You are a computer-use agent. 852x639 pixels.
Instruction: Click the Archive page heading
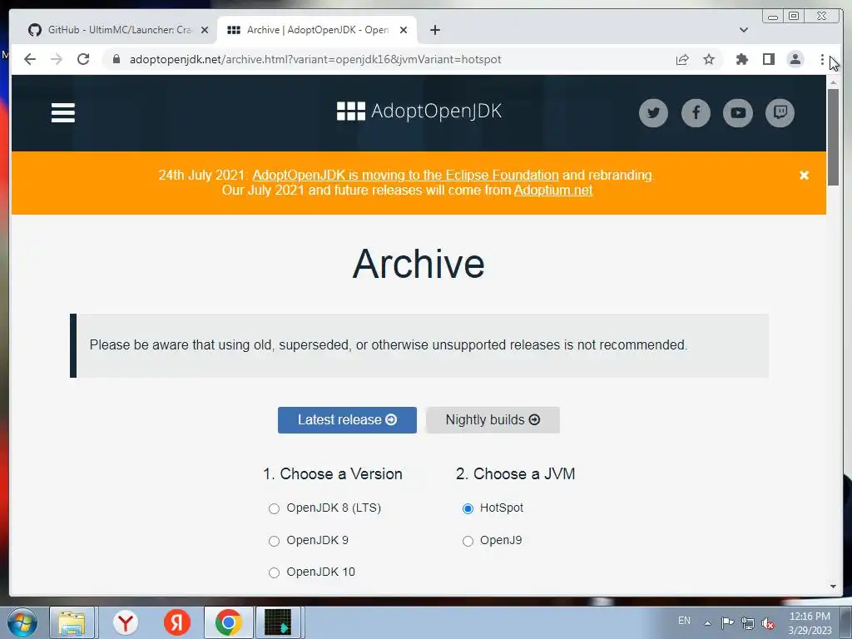pos(419,264)
